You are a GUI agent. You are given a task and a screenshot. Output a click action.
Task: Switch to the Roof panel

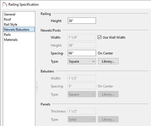pos(7,19)
